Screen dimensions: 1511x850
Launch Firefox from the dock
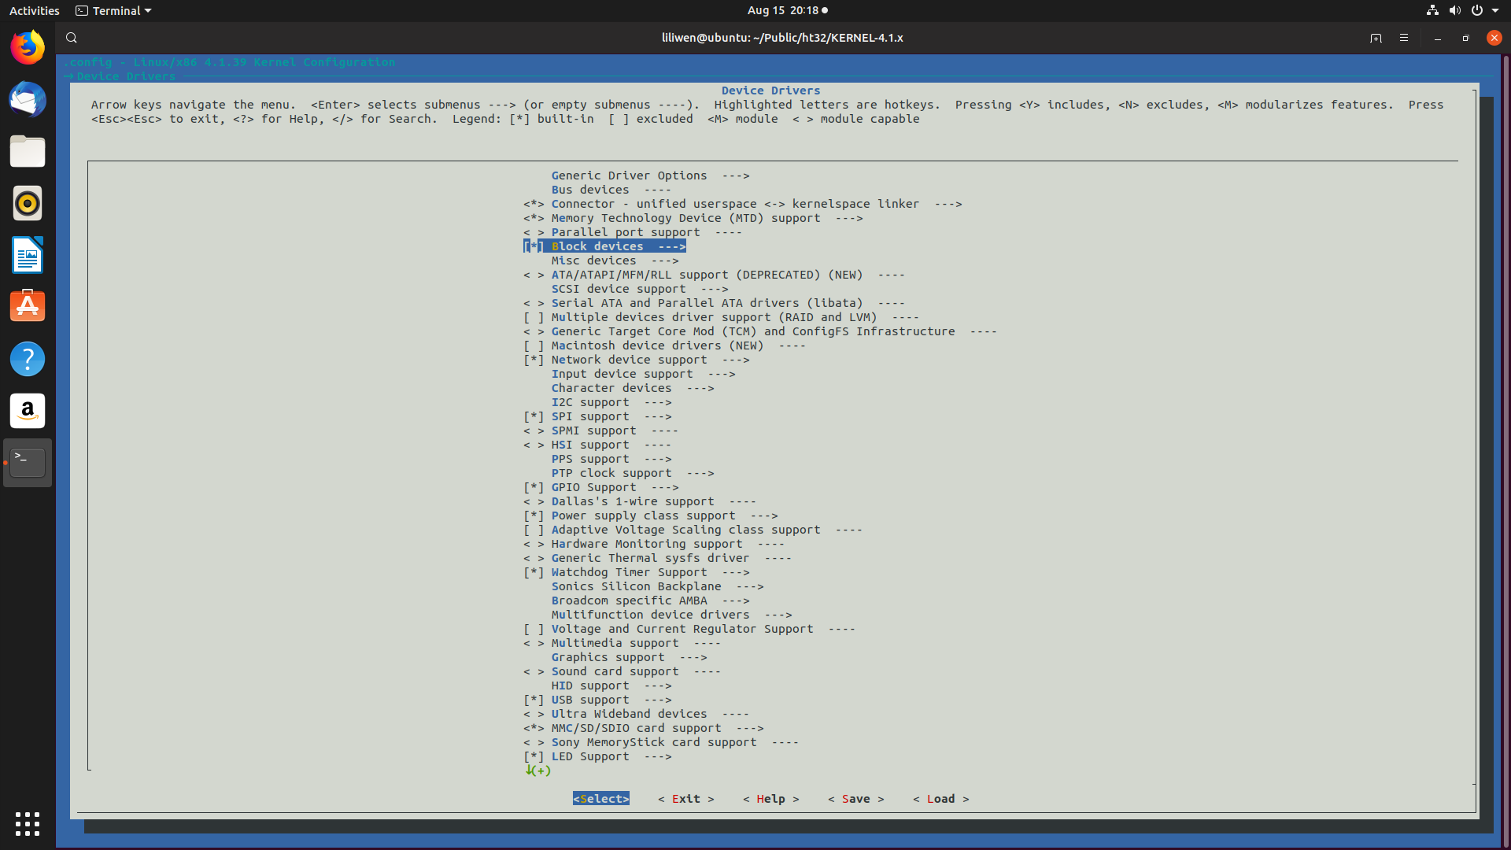(x=28, y=47)
